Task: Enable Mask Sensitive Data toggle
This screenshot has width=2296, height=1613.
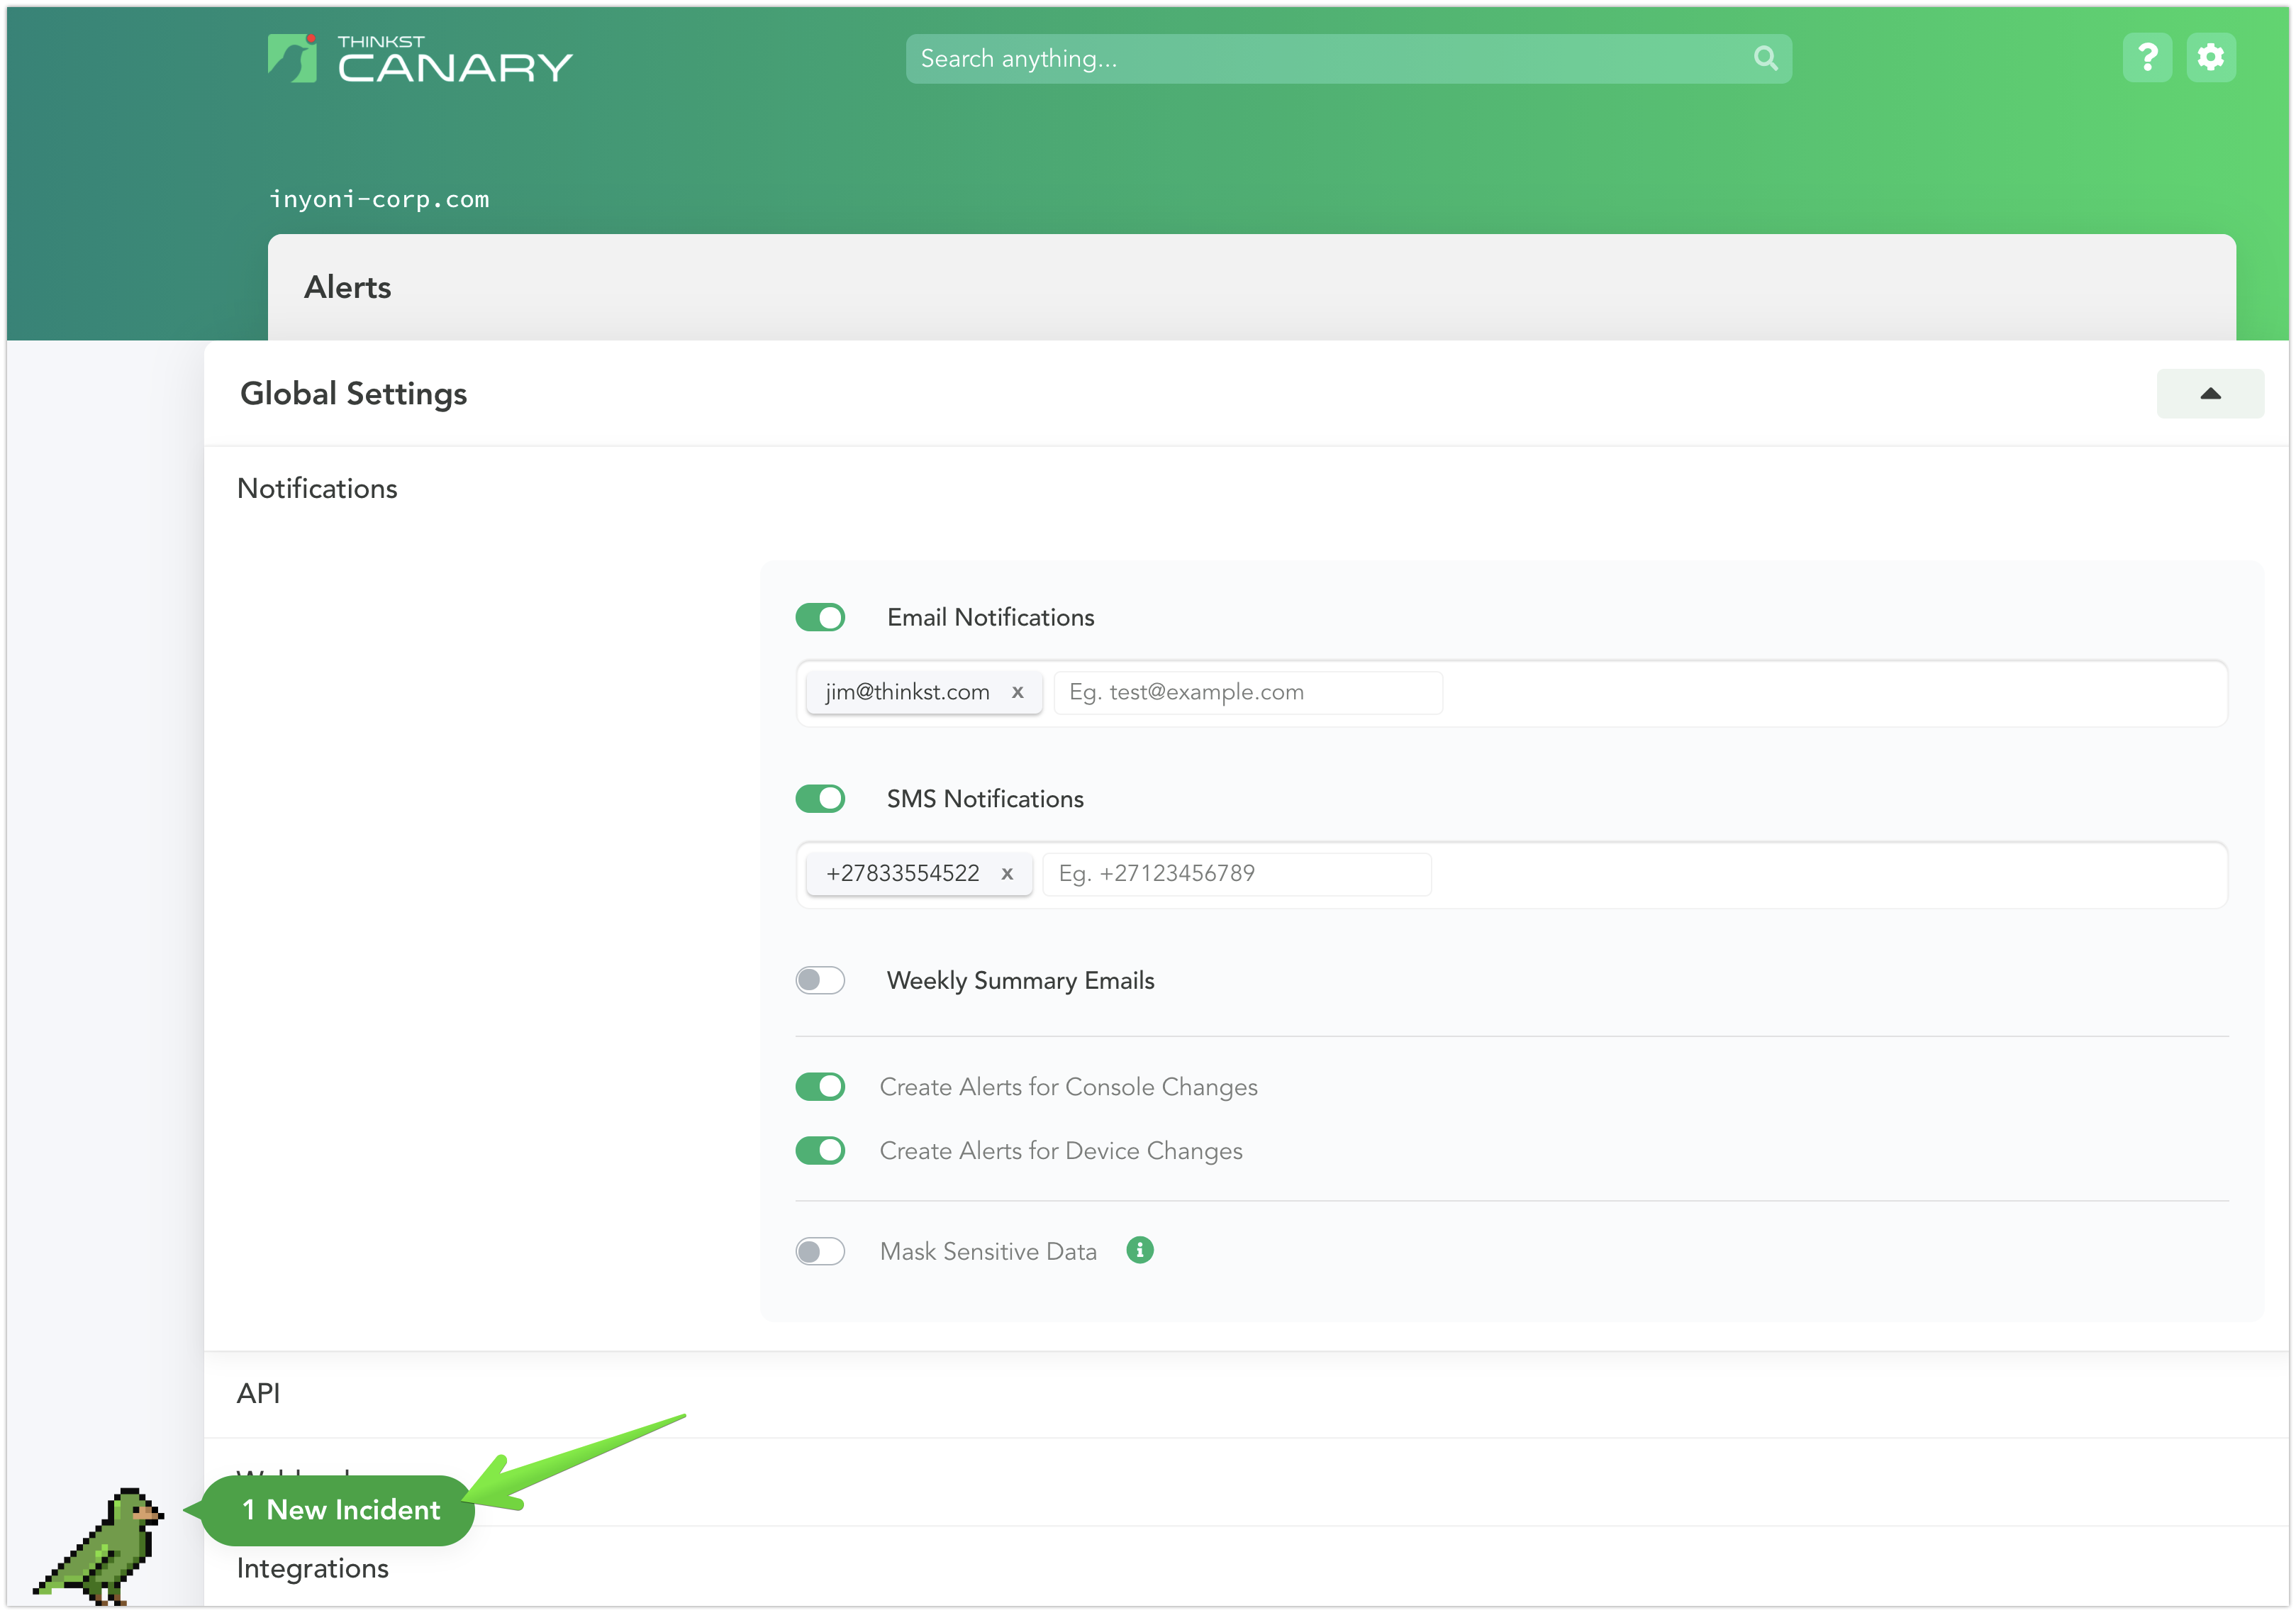Action: pyautogui.click(x=820, y=1251)
